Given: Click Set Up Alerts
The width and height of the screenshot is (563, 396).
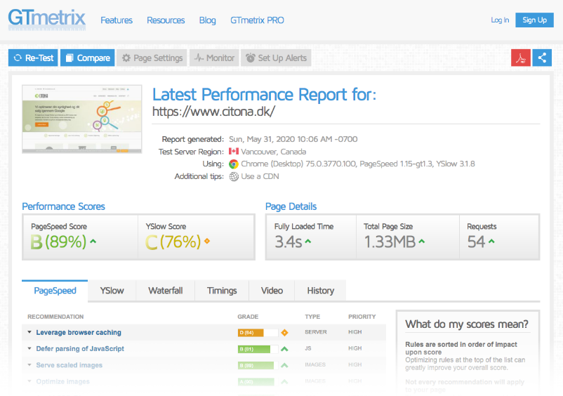Looking at the screenshot, I should [x=276, y=58].
